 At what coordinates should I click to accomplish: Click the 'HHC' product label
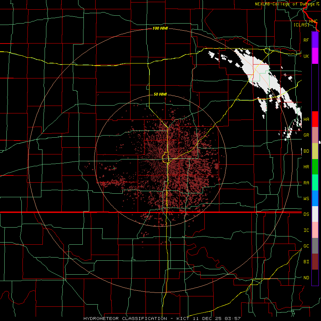tap(314, 21)
